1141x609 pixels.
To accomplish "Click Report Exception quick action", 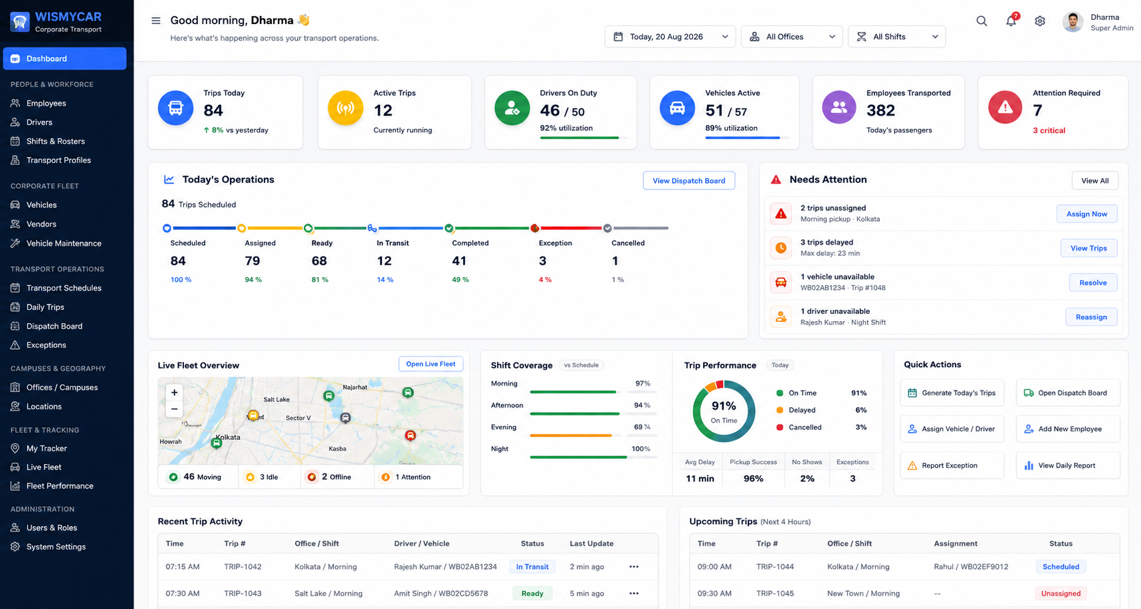I will coord(952,465).
